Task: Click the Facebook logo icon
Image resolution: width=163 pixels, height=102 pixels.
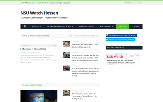Action: 107,35
